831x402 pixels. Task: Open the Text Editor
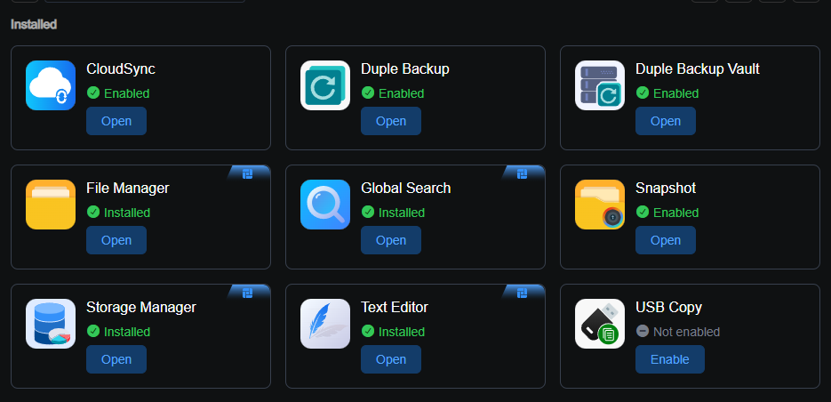[x=391, y=359]
